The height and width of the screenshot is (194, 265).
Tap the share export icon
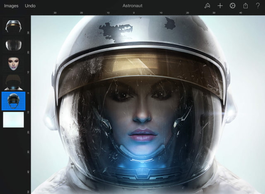(x=246, y=6)
